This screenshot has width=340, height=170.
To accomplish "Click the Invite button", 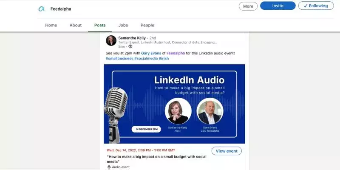I will coord(278,6).
